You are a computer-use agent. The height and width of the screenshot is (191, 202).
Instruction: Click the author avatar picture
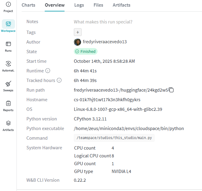point(77,42)
